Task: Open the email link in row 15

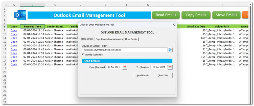Action: (14, 53)
